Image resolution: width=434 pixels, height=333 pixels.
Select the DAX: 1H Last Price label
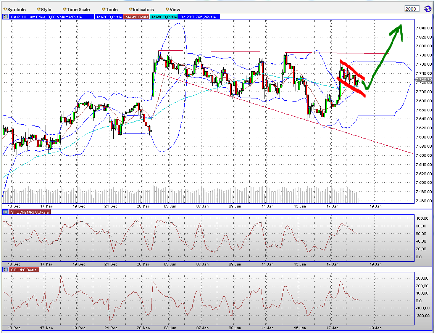[47, 17]
